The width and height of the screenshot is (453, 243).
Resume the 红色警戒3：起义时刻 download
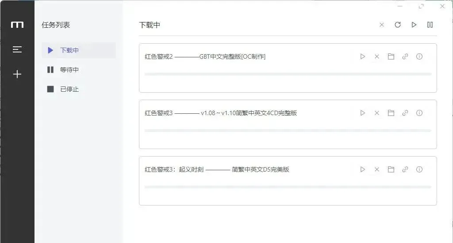(363, 169)
